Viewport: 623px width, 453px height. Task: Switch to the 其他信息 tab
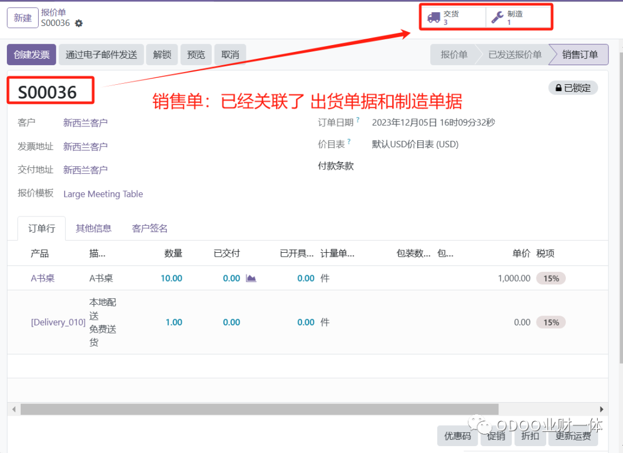point(93,228)
